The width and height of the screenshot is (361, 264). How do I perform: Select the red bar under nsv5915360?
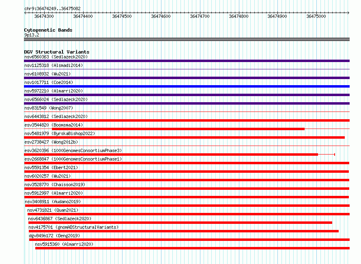(x=193, y=248)
